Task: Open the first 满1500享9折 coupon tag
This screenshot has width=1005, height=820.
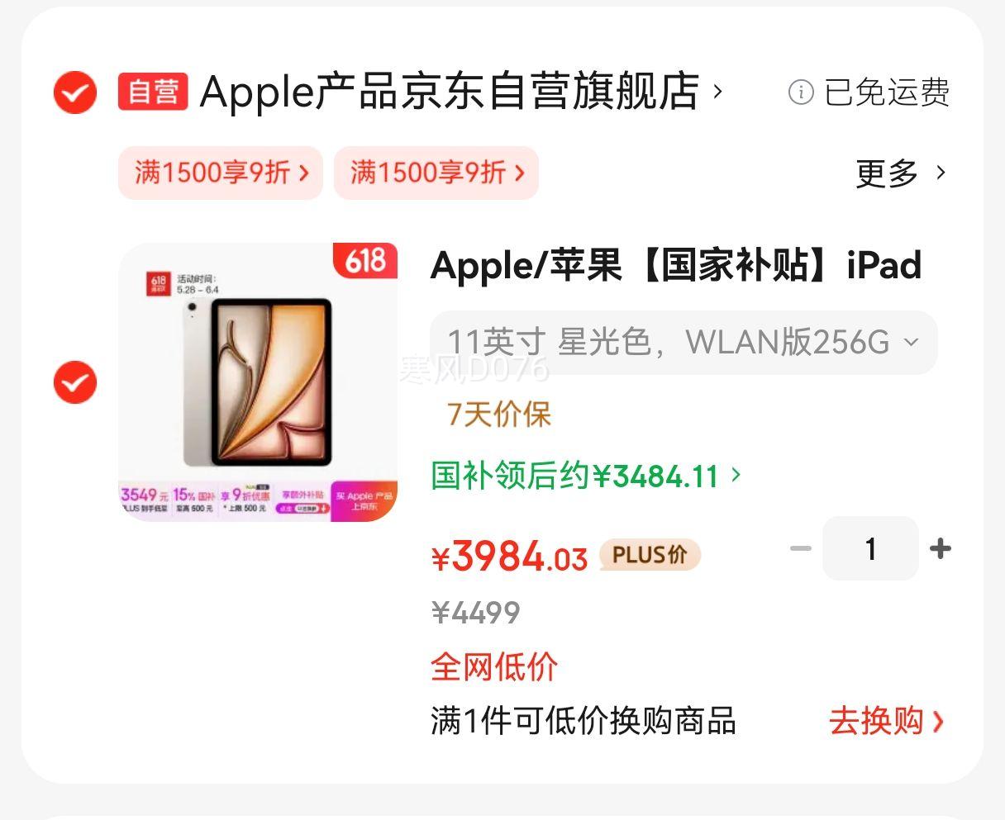Action: coord(221,173)
